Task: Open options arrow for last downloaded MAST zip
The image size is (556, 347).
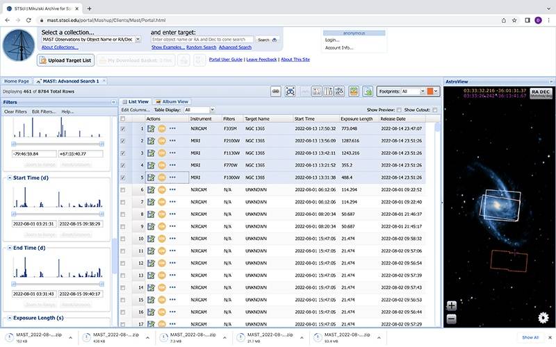Action: [x=379, y=338]
